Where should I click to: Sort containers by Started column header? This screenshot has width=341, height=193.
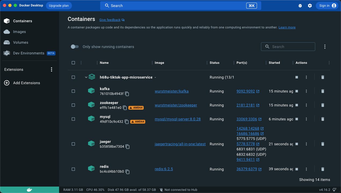[x=274, y=63]
